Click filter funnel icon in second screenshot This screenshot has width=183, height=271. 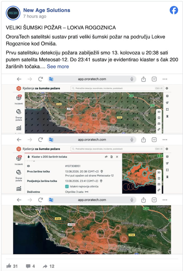[x=167, y=163]
